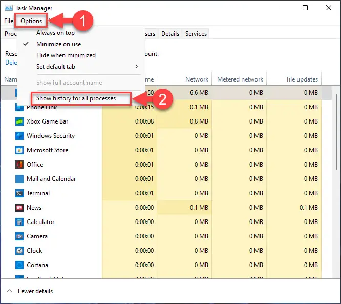
Task: Choose Show history for all processes
Action: coord(76,98)
